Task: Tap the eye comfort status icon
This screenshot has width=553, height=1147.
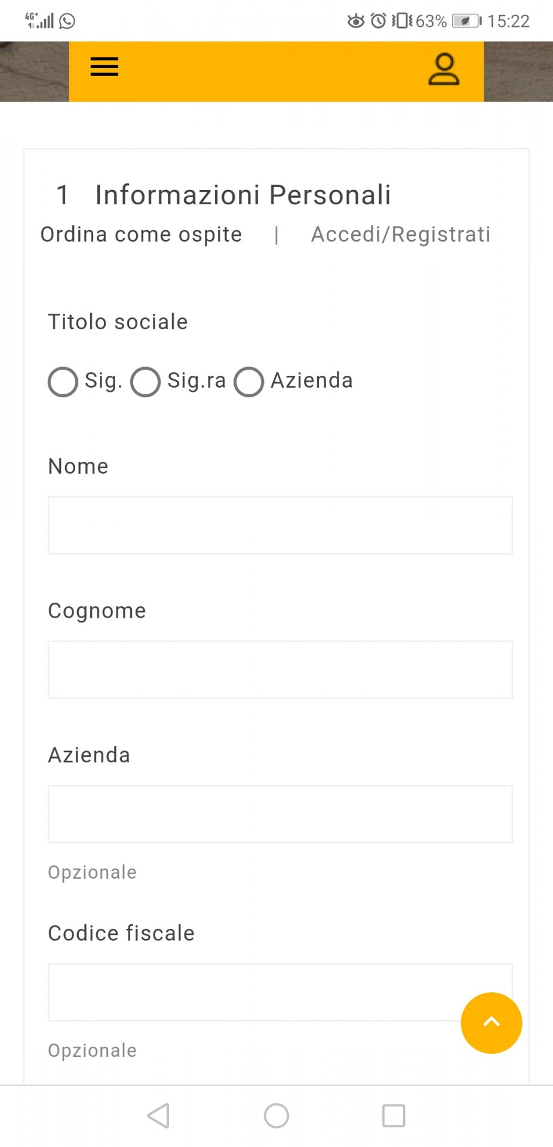Action: 356,22
